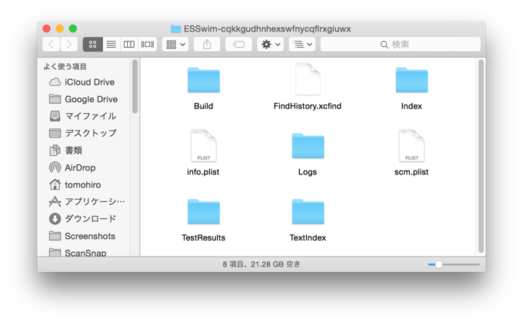This screenshot has width=523, height=325.
Task: Click the file area vertical scrollbar
Action: coord(481,156)
